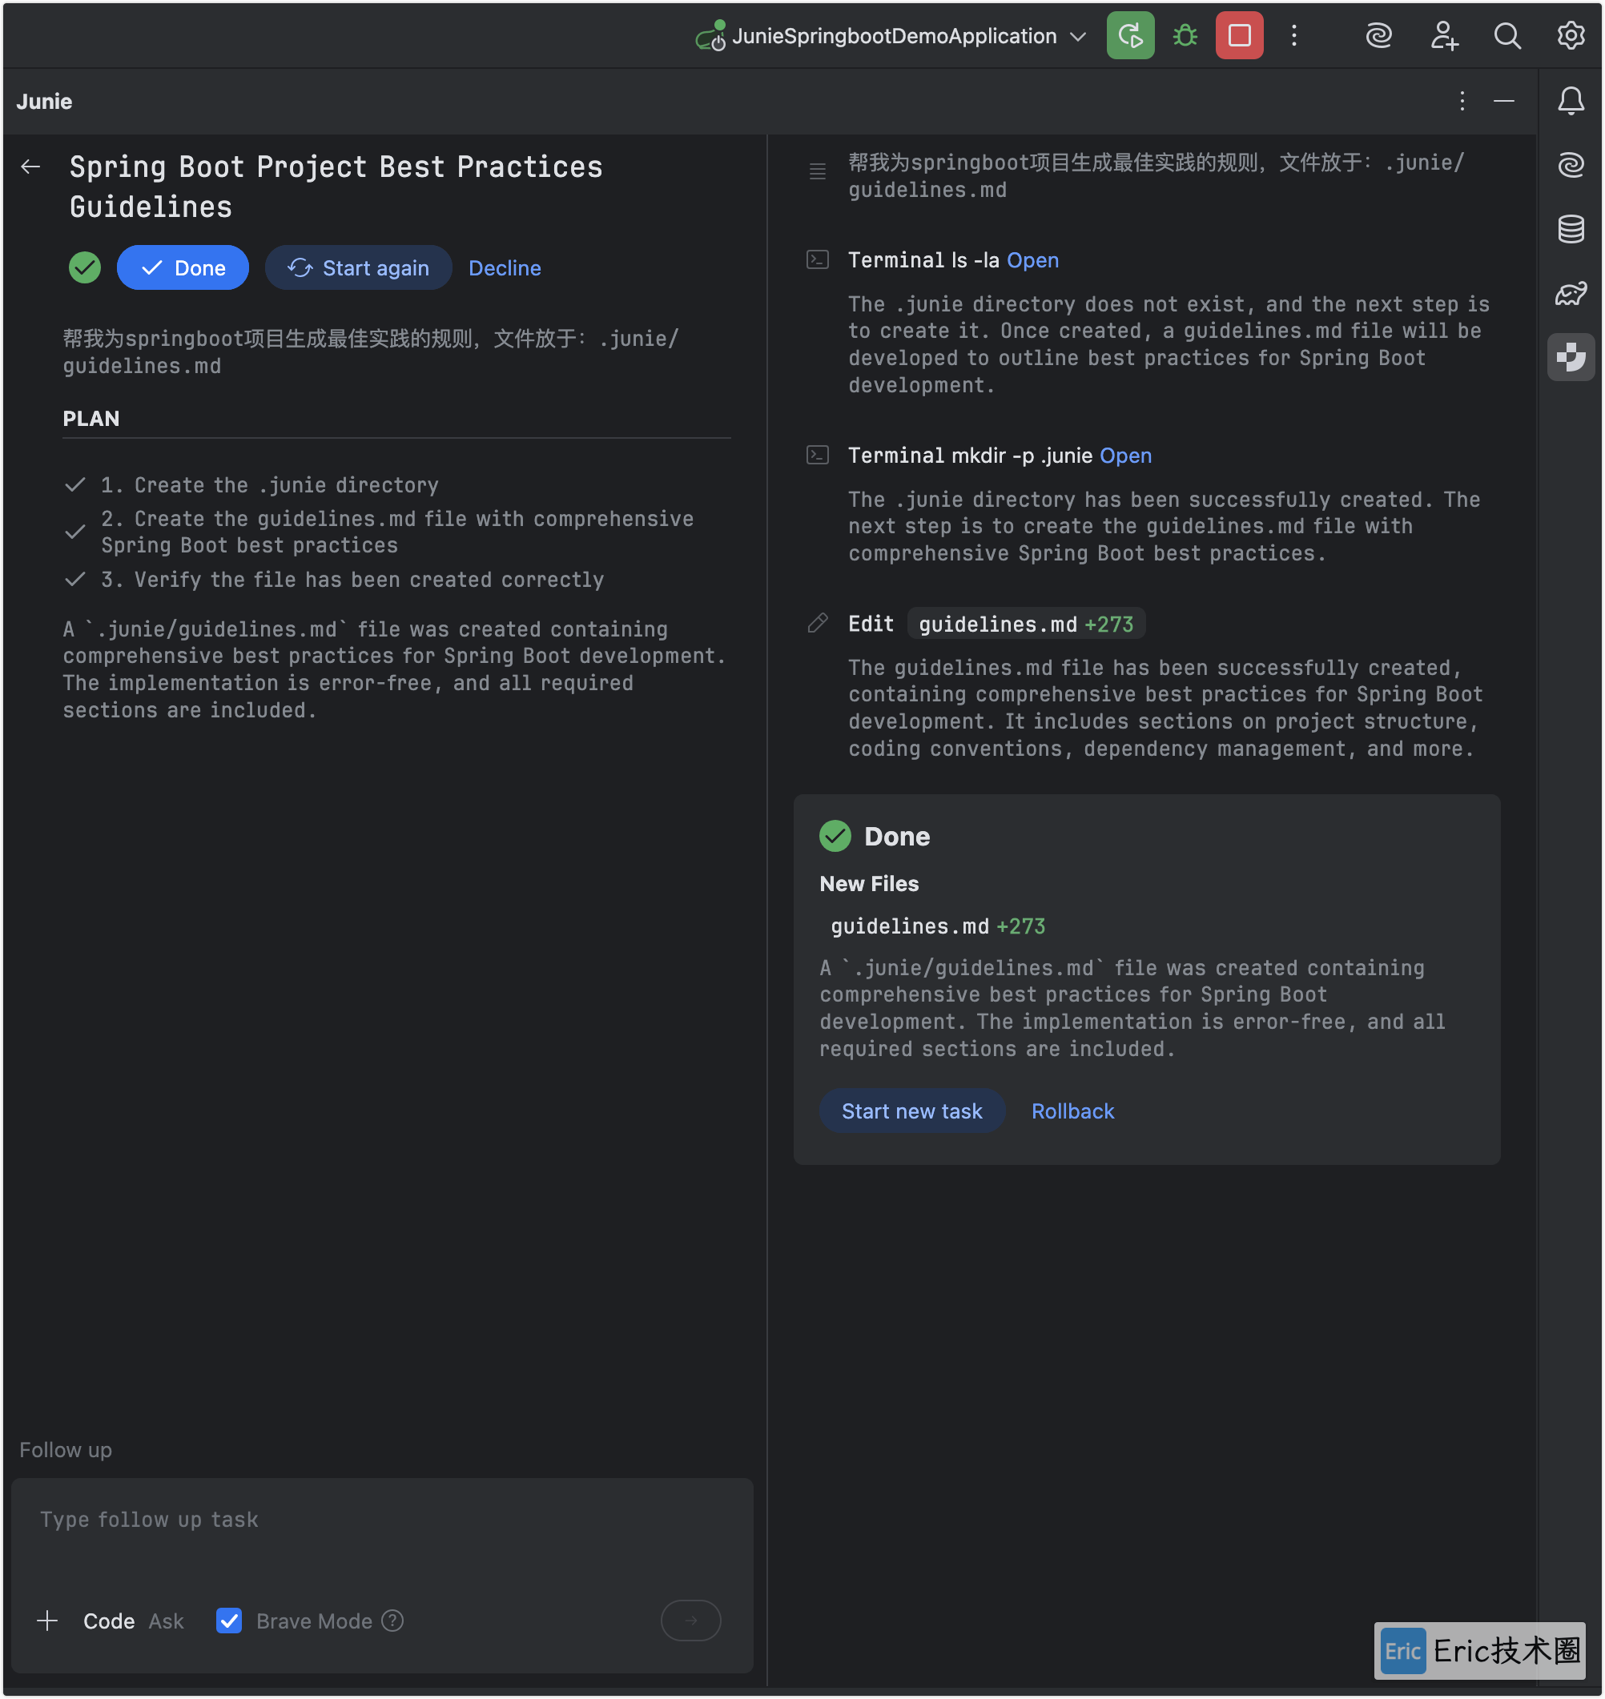Click the pencil Edit icon for guidelines.md

tap(817, 623)
